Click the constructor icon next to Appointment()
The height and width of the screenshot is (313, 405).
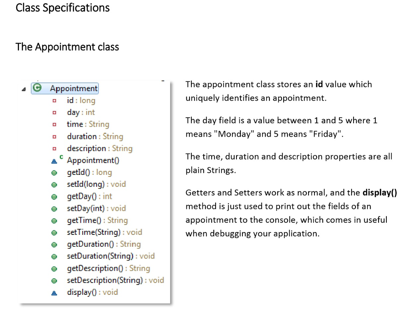coord(55,160)
